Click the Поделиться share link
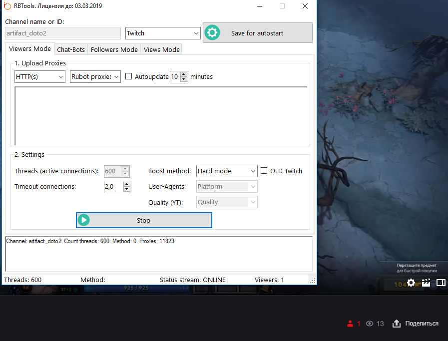This screenshot has height=341, width=448. coord(422,324)
